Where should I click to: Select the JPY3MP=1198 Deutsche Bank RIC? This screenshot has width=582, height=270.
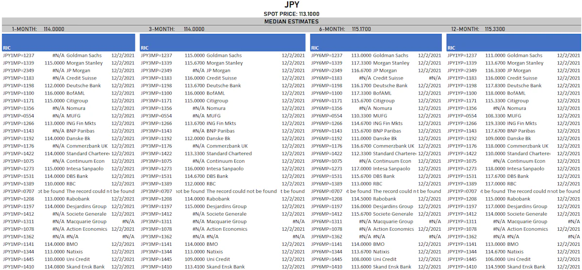tap(156, 86)
